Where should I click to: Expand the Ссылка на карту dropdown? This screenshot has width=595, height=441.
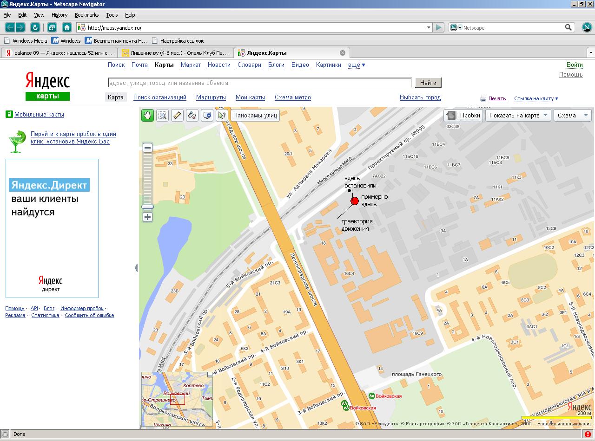click(536, 98)
